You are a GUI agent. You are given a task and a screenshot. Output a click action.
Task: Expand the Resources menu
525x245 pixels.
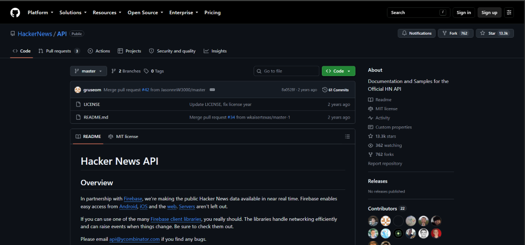[107, 13]
